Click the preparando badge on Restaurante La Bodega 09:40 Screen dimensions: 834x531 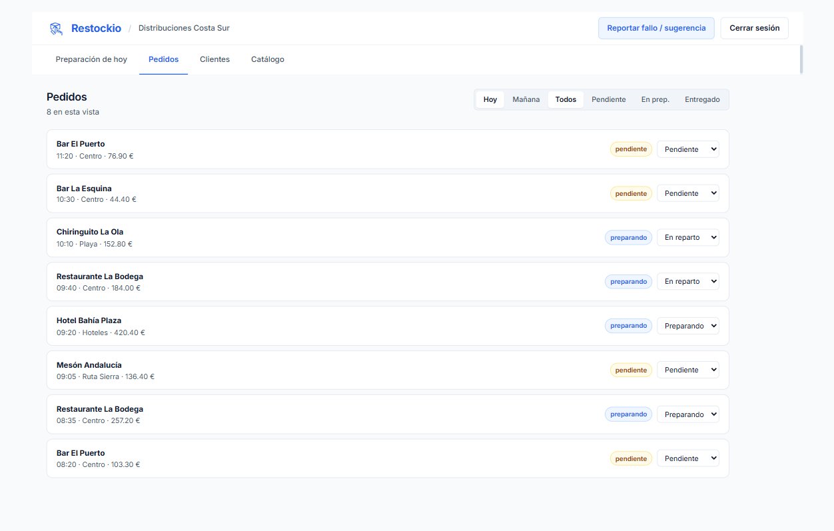pos(628,282)
